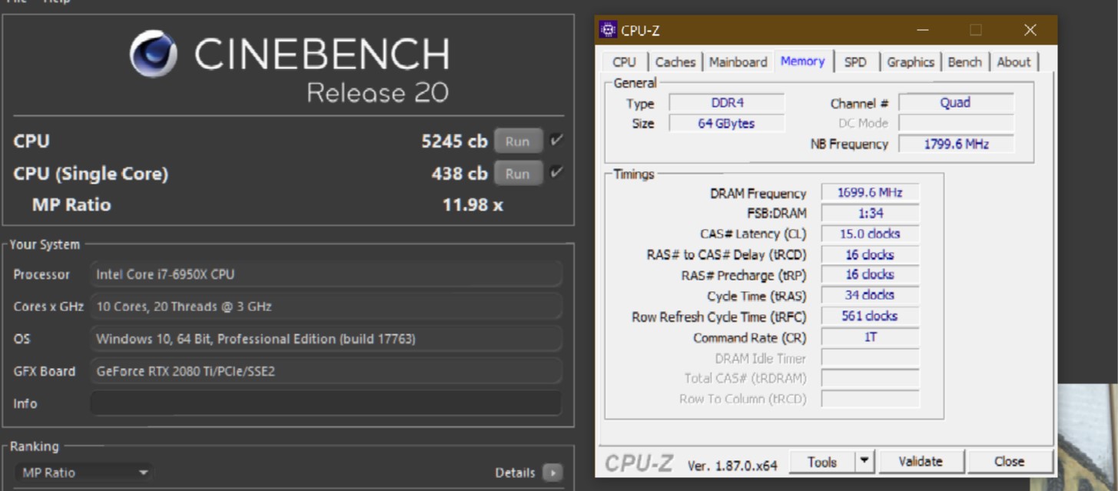The height and width of the screenshot is (491, 1118).
Task: Open the Graphics tab in CPU-Z
Action: [911, 62]
